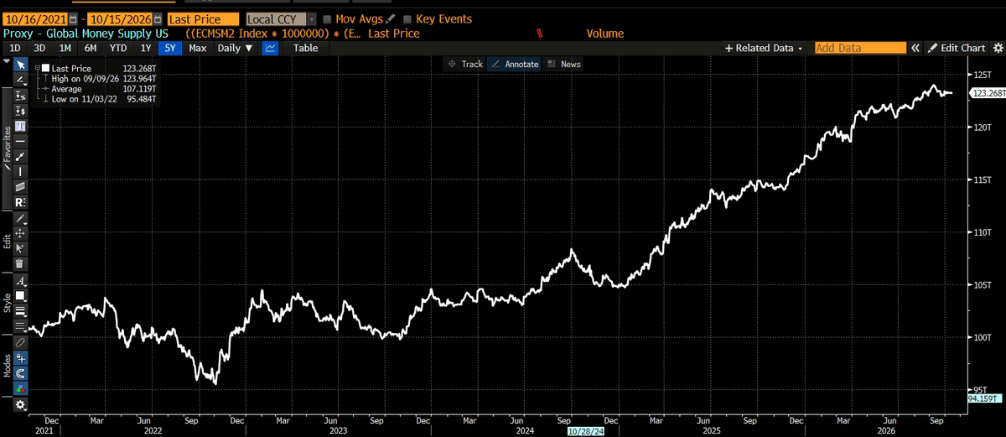Select the 3D range tab

pos(39,48)
